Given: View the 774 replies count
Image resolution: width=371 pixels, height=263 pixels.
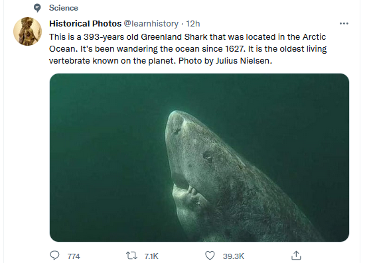Looking at the screenshot, I should pyautogui.click(x=74, y=256).
